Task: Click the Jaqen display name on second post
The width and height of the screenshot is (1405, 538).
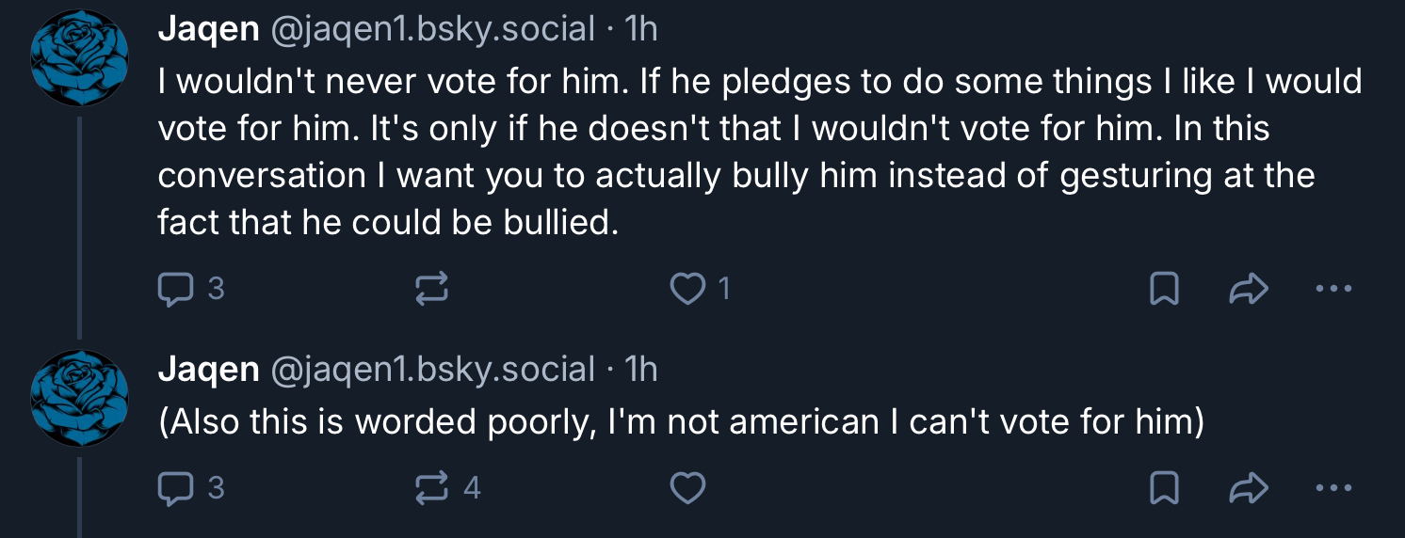Action: pos(208,370)
